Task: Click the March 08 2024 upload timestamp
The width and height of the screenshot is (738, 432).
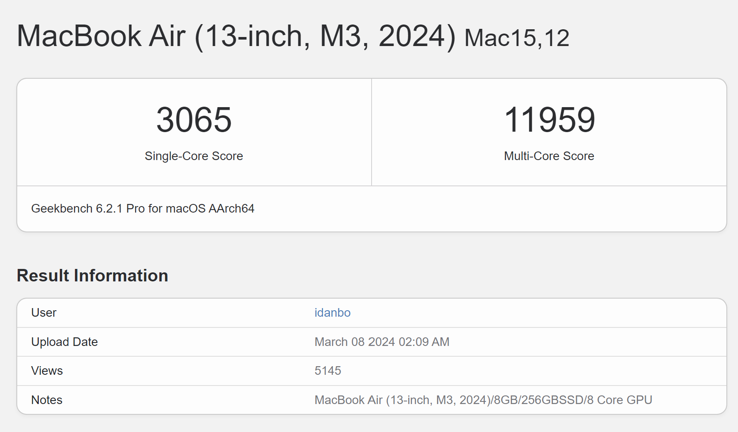Action: click(381, 342)
